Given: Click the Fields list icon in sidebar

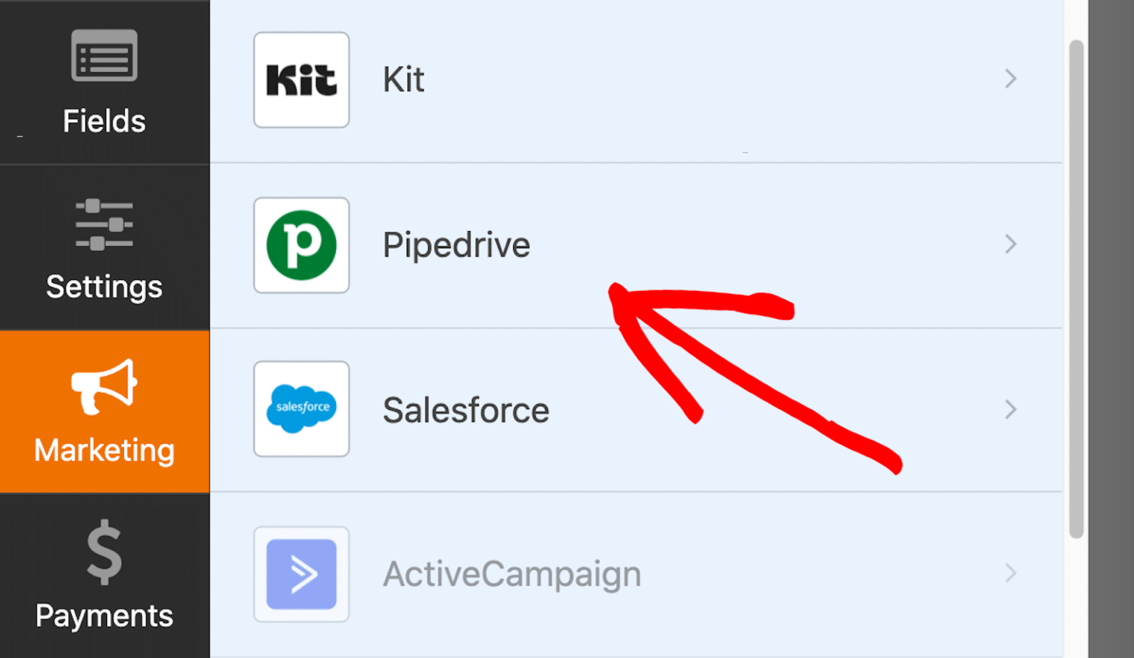Looking at the screenshot, I should (x=104, y=55).
